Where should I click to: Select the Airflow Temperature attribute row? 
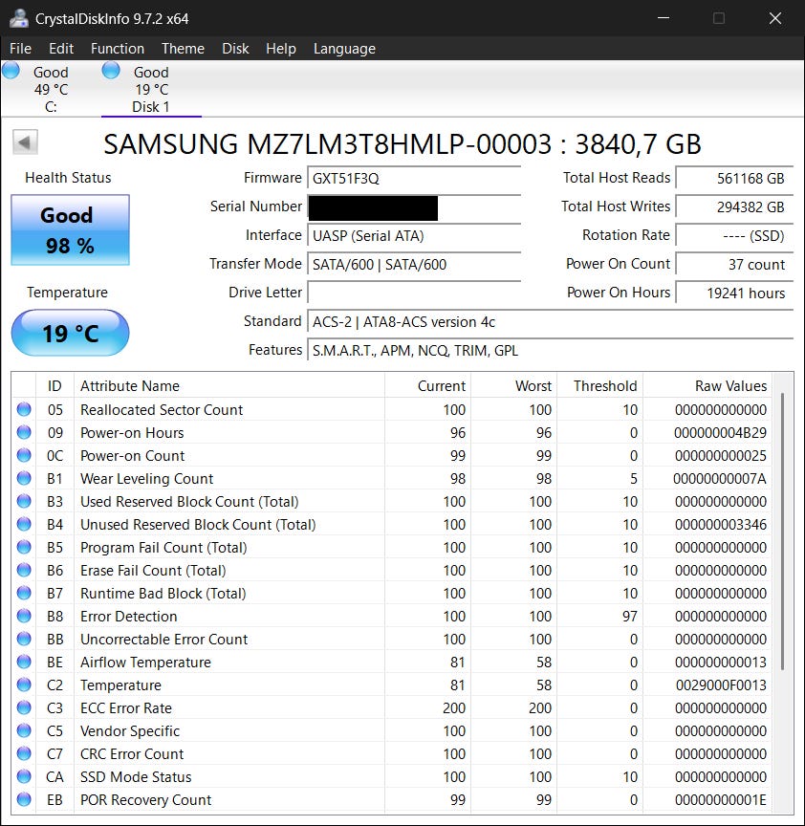tap(145, 663)
